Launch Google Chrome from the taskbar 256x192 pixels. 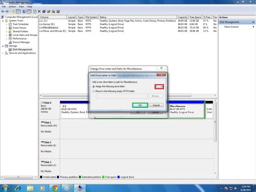point(55,188)
